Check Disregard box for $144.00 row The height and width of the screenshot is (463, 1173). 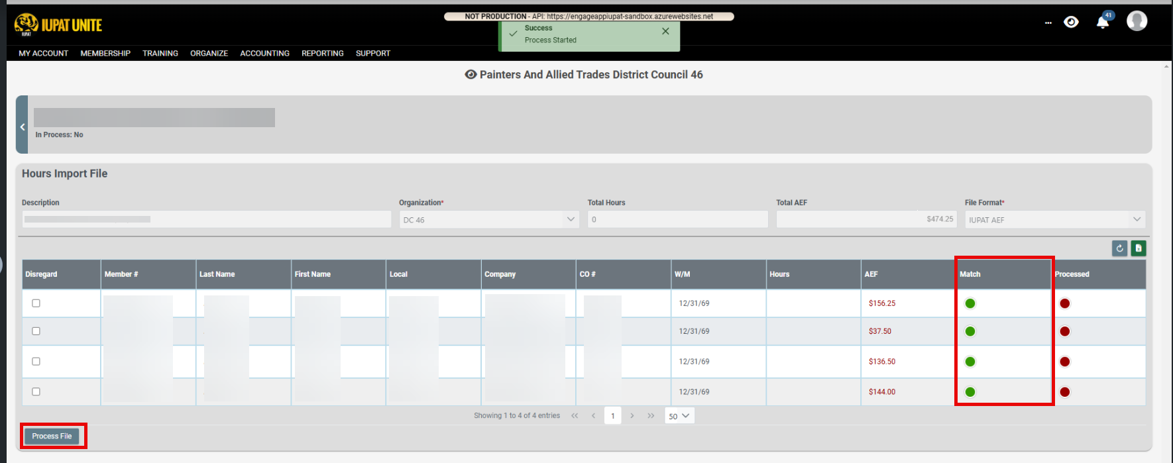coord(36,391)
